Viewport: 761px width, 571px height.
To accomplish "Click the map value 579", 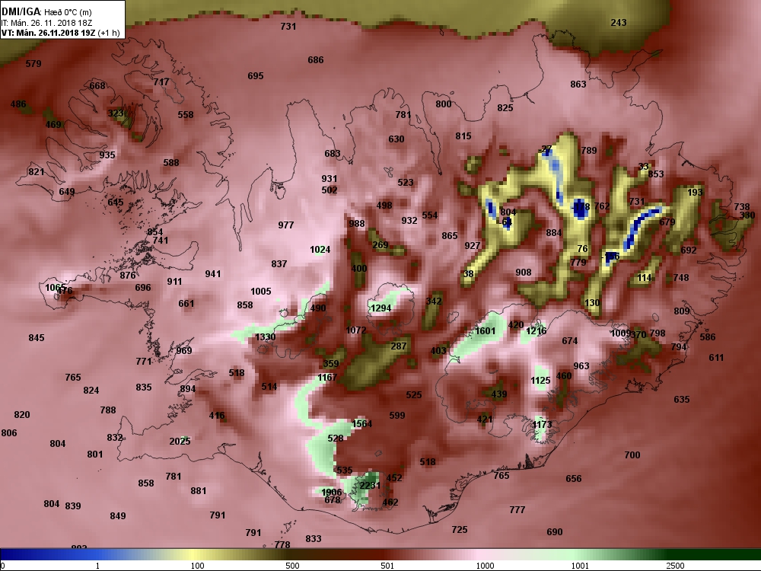I will pos(33,64).
